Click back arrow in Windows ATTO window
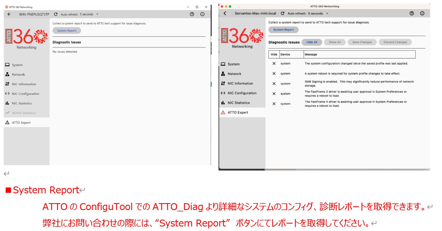 9,14
